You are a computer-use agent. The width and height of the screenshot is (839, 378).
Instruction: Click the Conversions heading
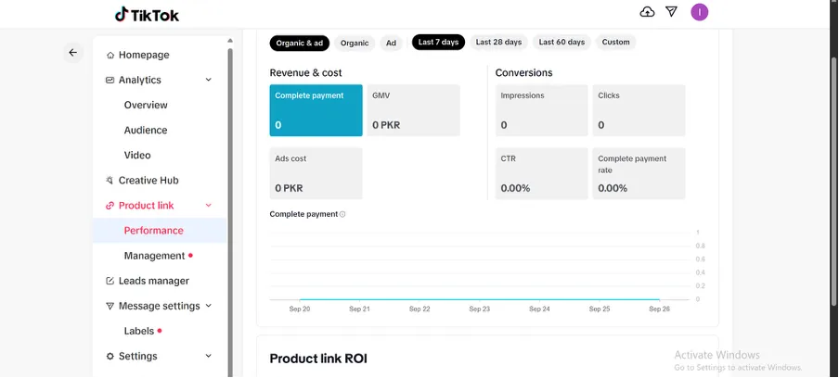(523, 73)
